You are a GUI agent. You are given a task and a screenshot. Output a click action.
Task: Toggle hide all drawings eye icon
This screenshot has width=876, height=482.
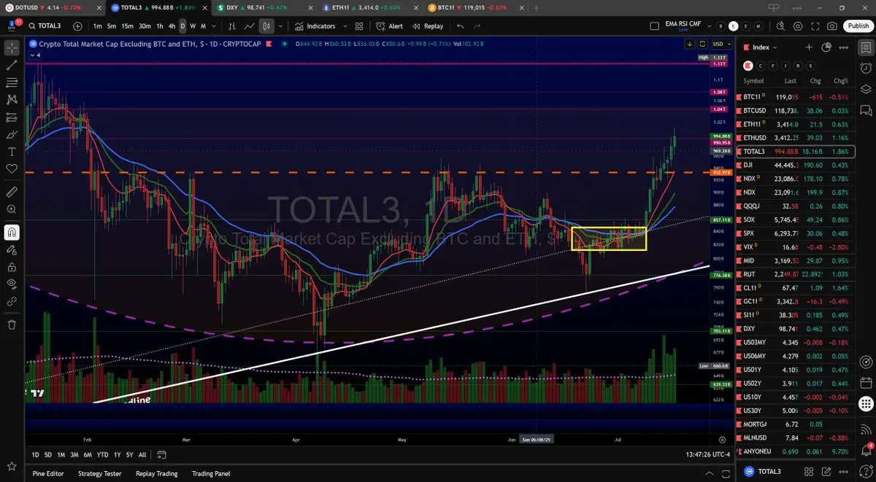[12, 284]
